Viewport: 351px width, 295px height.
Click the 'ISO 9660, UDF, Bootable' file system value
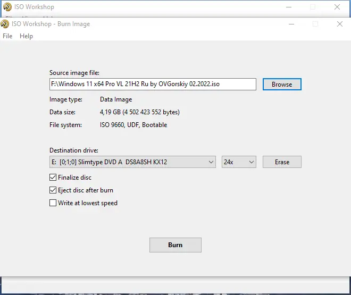tap(133, 125)
